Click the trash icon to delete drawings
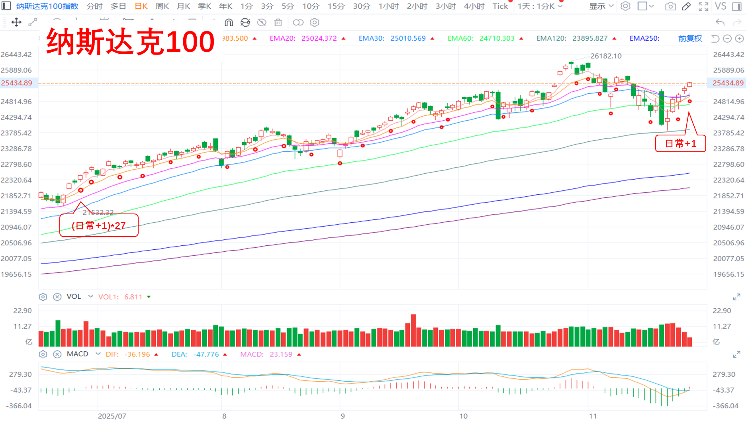Image resolution: width=746 pixels, height=421 pixels. (278, 23)
